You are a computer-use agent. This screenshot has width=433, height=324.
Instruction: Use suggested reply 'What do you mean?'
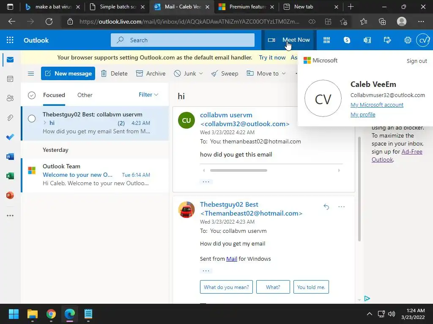click(226, 287)
